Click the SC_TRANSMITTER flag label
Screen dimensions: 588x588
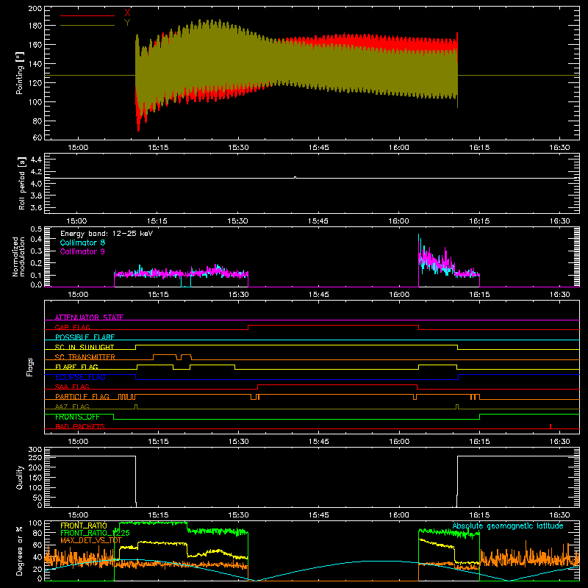[x=85, y=357]
